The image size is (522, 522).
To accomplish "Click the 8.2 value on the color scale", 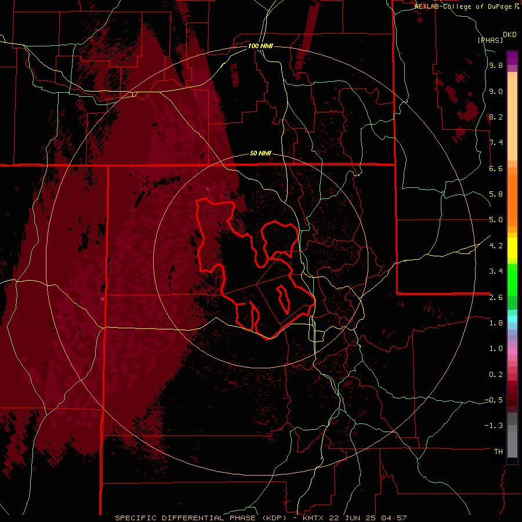I will click(496, 117).
